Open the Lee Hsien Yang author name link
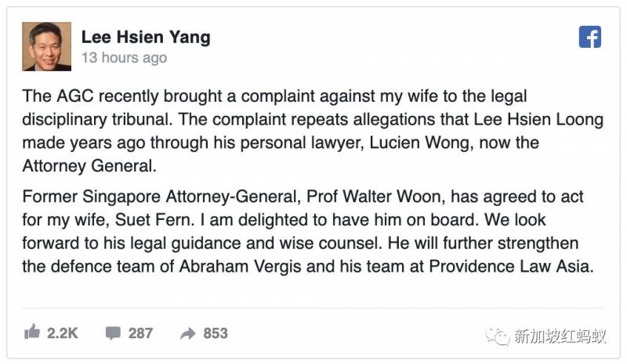Image resolution: width=627 pixels, height=364 pixels. (146, 37)
